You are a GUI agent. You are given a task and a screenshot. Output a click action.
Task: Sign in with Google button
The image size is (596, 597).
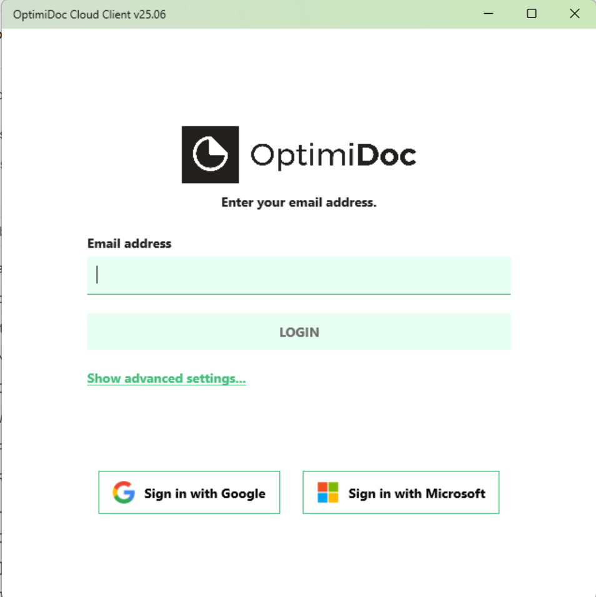point(189,493)
